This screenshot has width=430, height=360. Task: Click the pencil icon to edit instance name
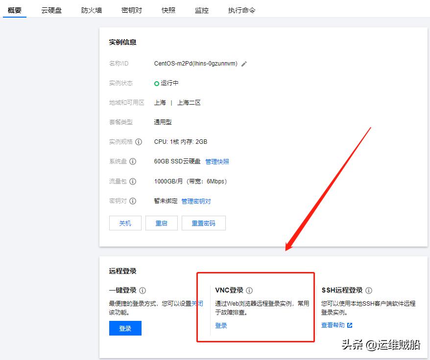[243, 64]
